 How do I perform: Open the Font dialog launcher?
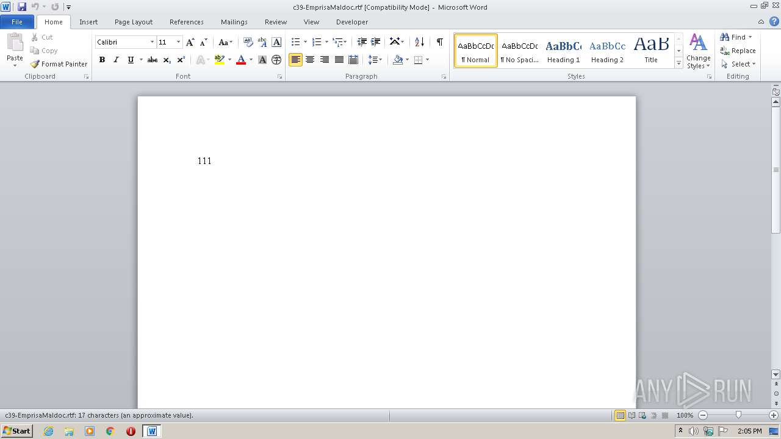280,77
